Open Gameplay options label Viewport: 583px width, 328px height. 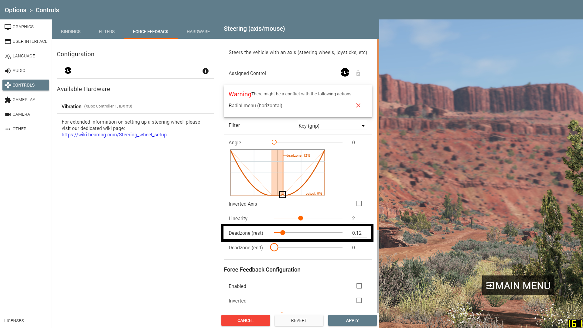tap(24, 100)
